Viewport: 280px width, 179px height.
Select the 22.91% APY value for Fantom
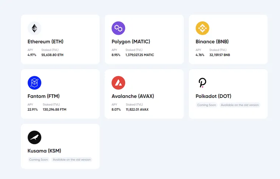(x=33, y=110)
